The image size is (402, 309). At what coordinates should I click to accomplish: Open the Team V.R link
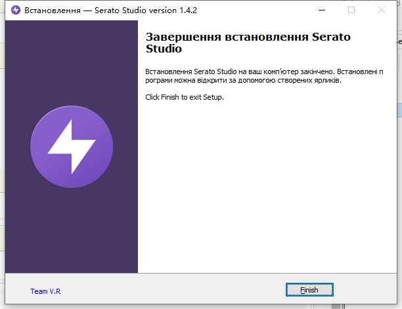(x=45, y=291)
